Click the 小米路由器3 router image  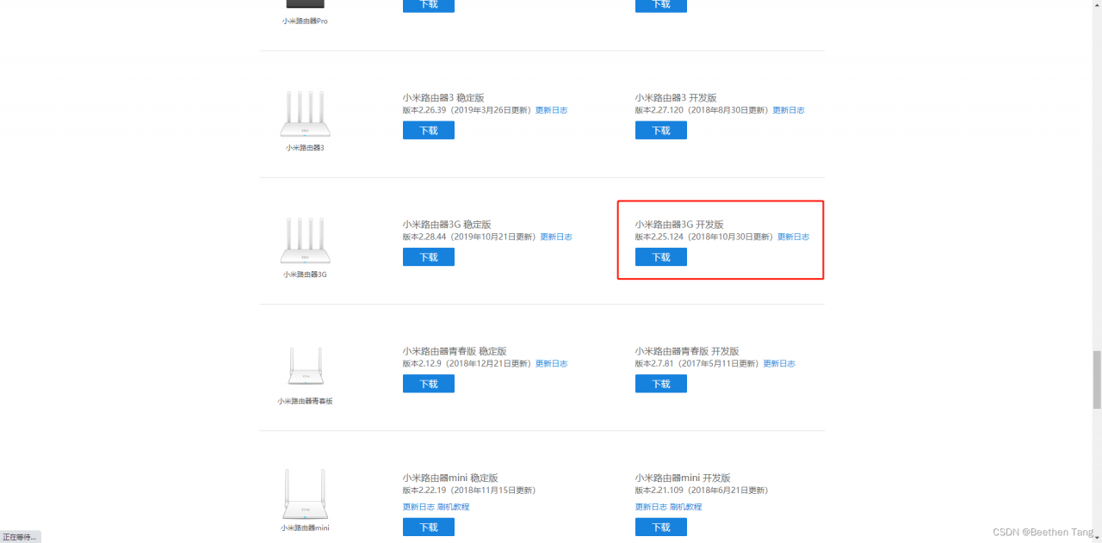pyautogui.click(x=305, y=114)
